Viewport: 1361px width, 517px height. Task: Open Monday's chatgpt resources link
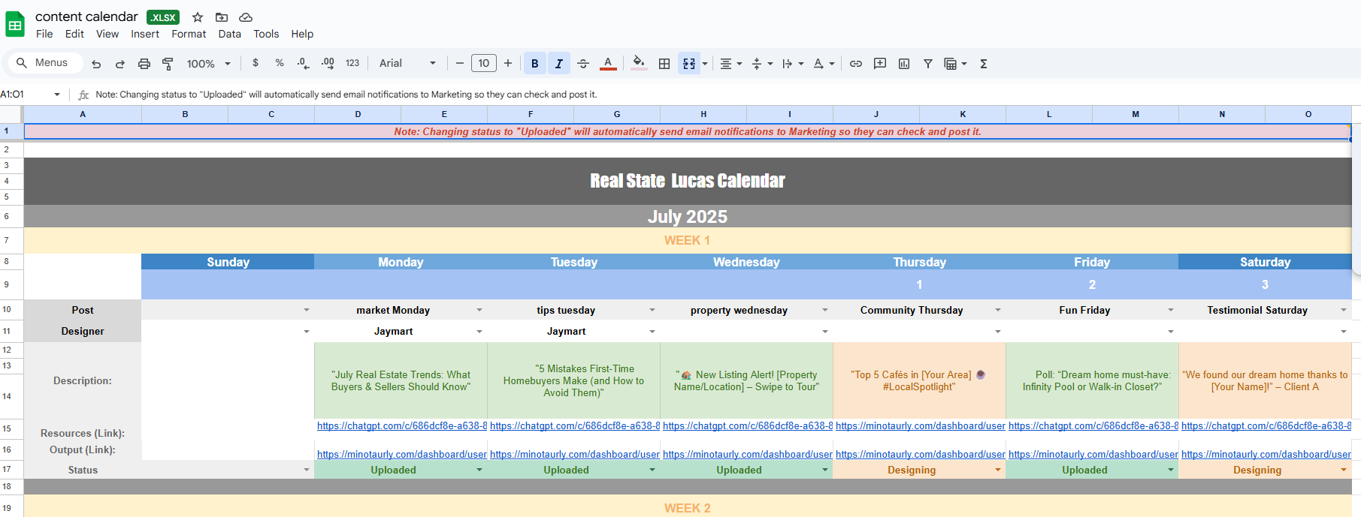[402, 425]
